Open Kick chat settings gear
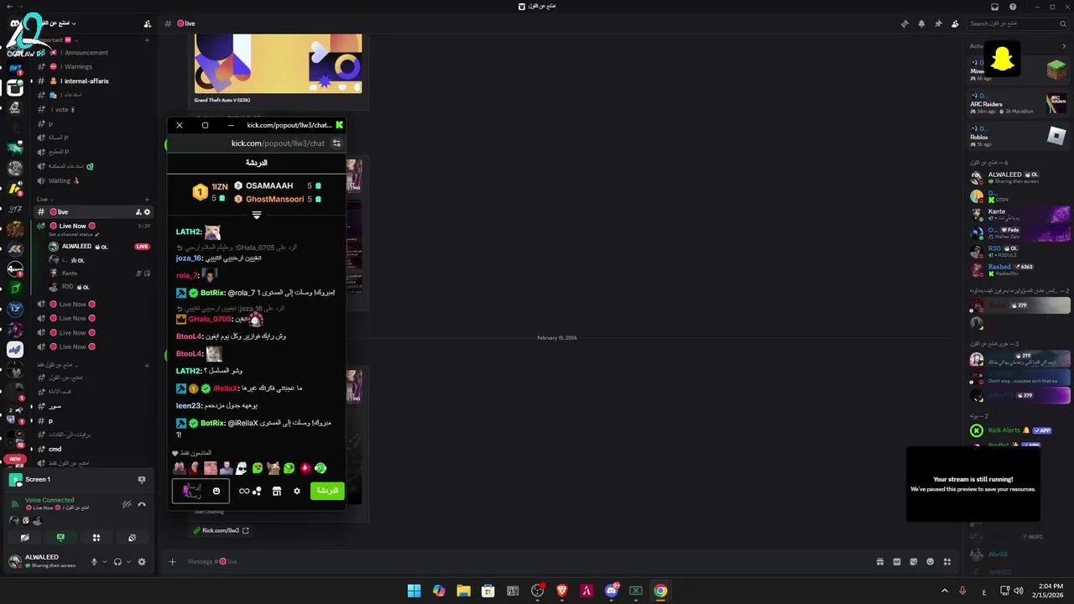The height and width of the screenshot is (604, 1074). point(296,491)
